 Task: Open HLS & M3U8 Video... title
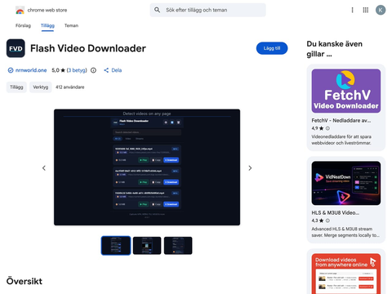[336, 213]
